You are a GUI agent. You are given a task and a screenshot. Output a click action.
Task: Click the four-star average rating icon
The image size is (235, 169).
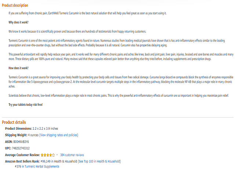(48, 155)
